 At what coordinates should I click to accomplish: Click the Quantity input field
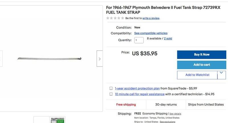[139, 40]
